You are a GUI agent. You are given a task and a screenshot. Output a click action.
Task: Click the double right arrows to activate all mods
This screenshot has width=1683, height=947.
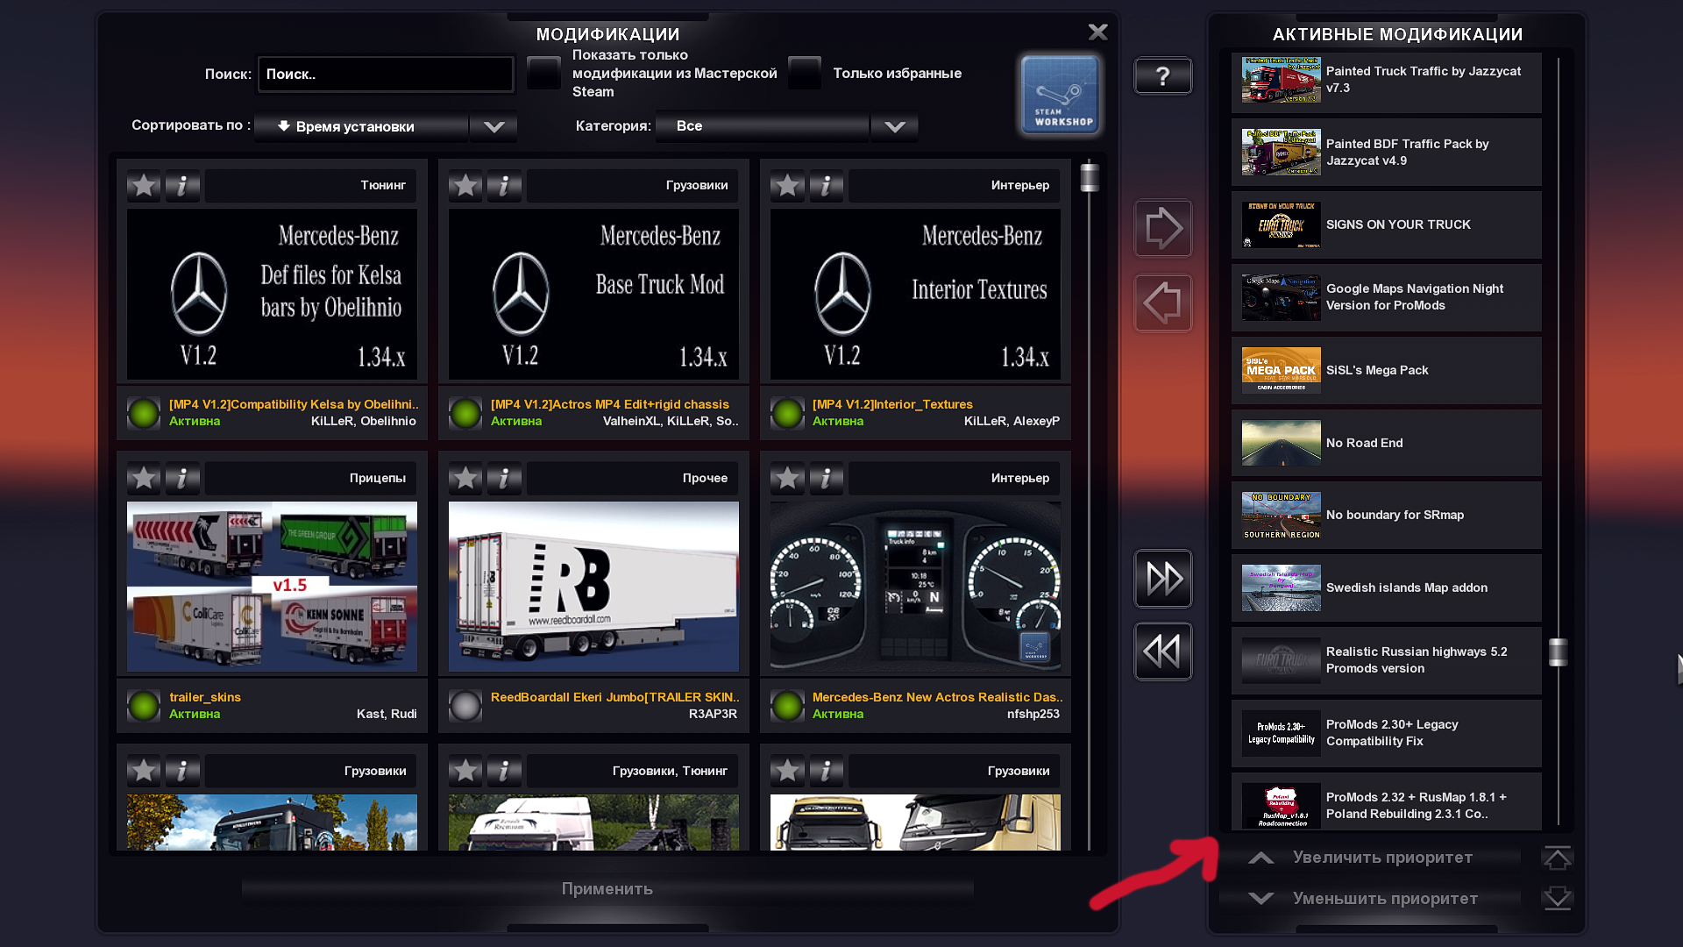[1163, 579]
